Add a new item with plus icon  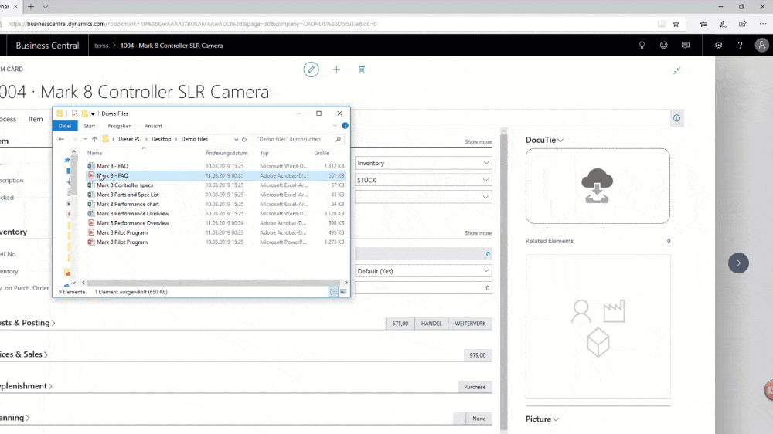[337, 70]
